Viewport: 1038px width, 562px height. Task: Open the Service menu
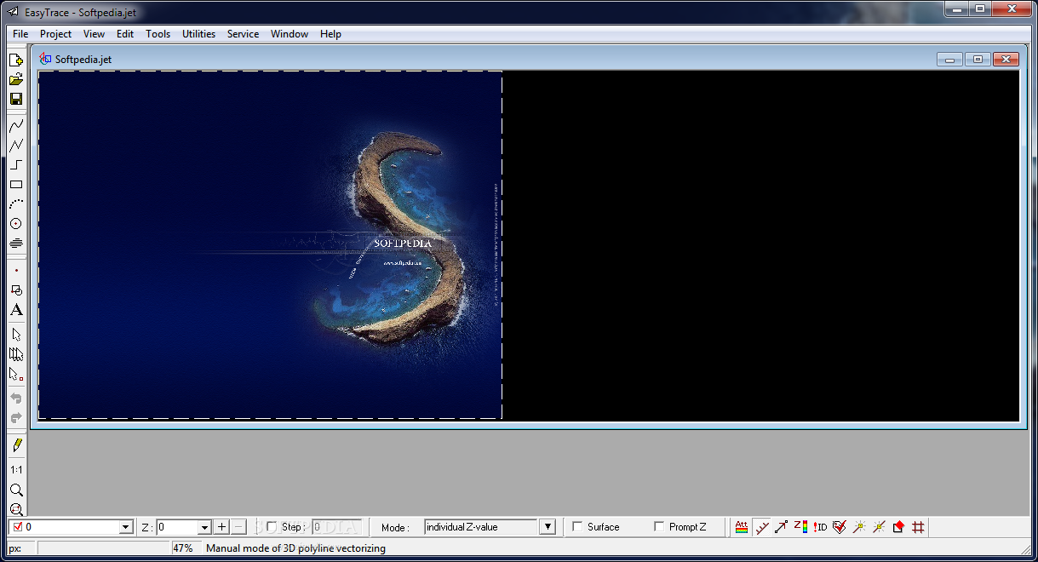pos(243,34)
